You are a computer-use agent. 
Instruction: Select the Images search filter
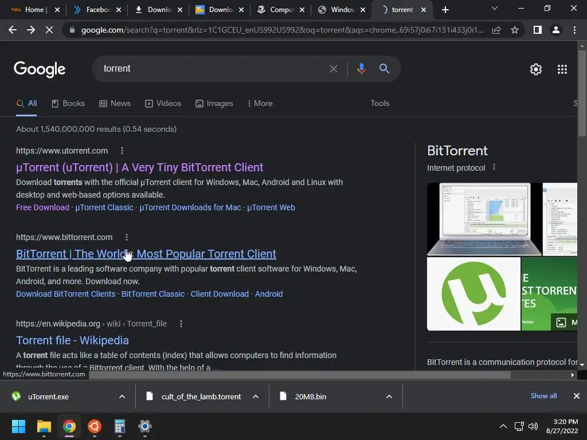pos(214,104)
